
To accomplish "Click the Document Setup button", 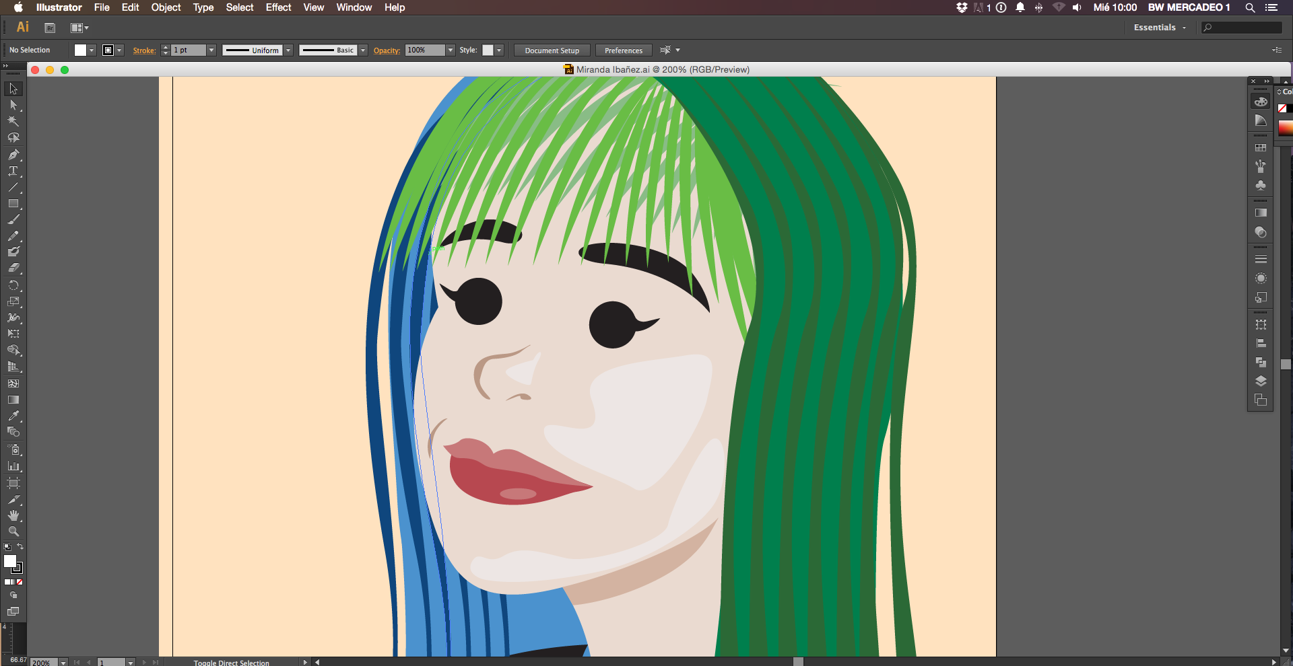I will coord(552,50).
